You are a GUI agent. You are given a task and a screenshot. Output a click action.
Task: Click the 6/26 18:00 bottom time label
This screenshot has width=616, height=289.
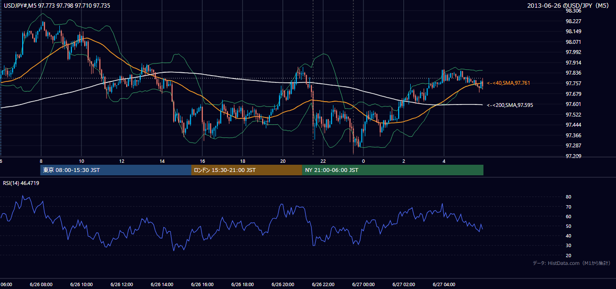point(242,284)
